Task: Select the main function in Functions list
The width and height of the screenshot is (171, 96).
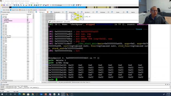Action: click(3, 43)
